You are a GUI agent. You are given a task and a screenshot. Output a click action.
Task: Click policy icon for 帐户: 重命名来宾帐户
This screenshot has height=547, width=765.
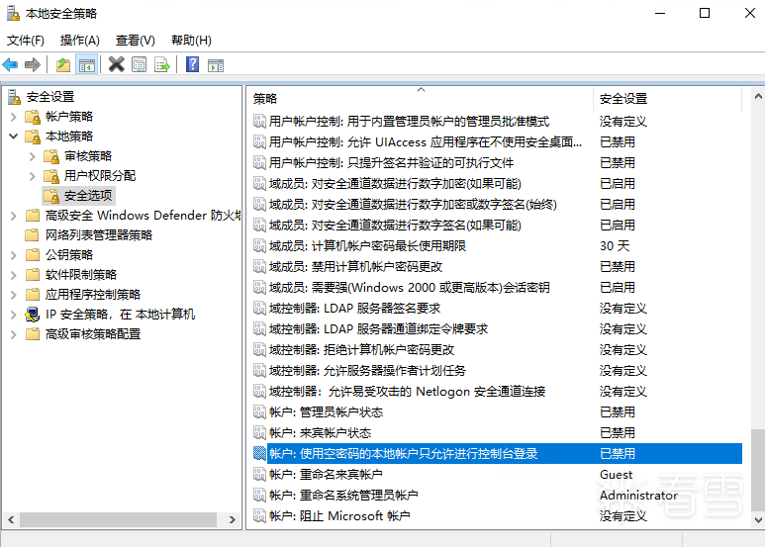point(259,475)
